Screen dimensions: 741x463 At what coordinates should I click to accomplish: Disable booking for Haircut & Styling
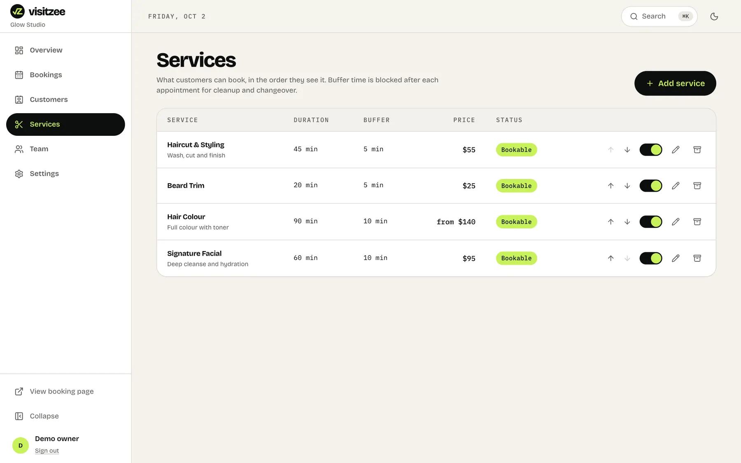pyautogui.click(x=651, y=150)
